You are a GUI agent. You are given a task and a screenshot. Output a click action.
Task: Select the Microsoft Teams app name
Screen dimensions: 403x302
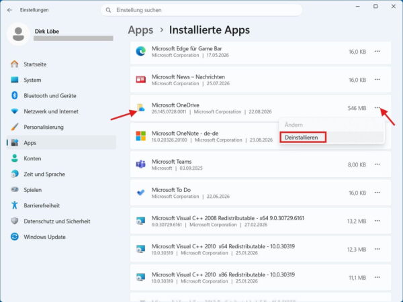point(172,162)
